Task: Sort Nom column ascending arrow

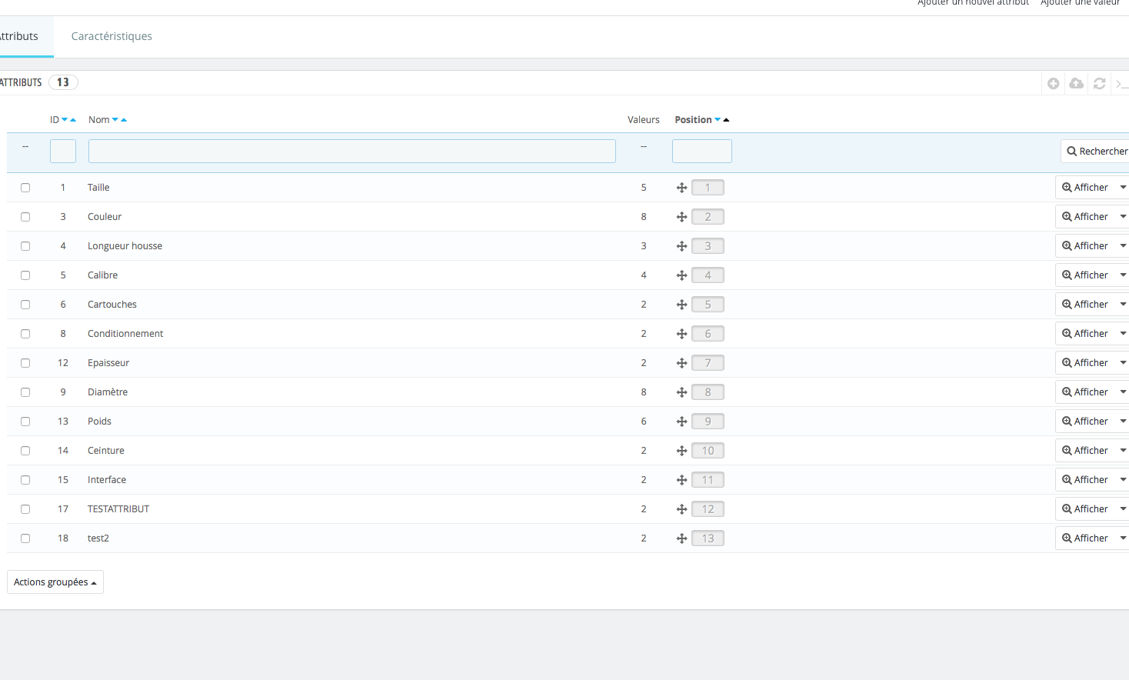Action: (x=124, y=120)
